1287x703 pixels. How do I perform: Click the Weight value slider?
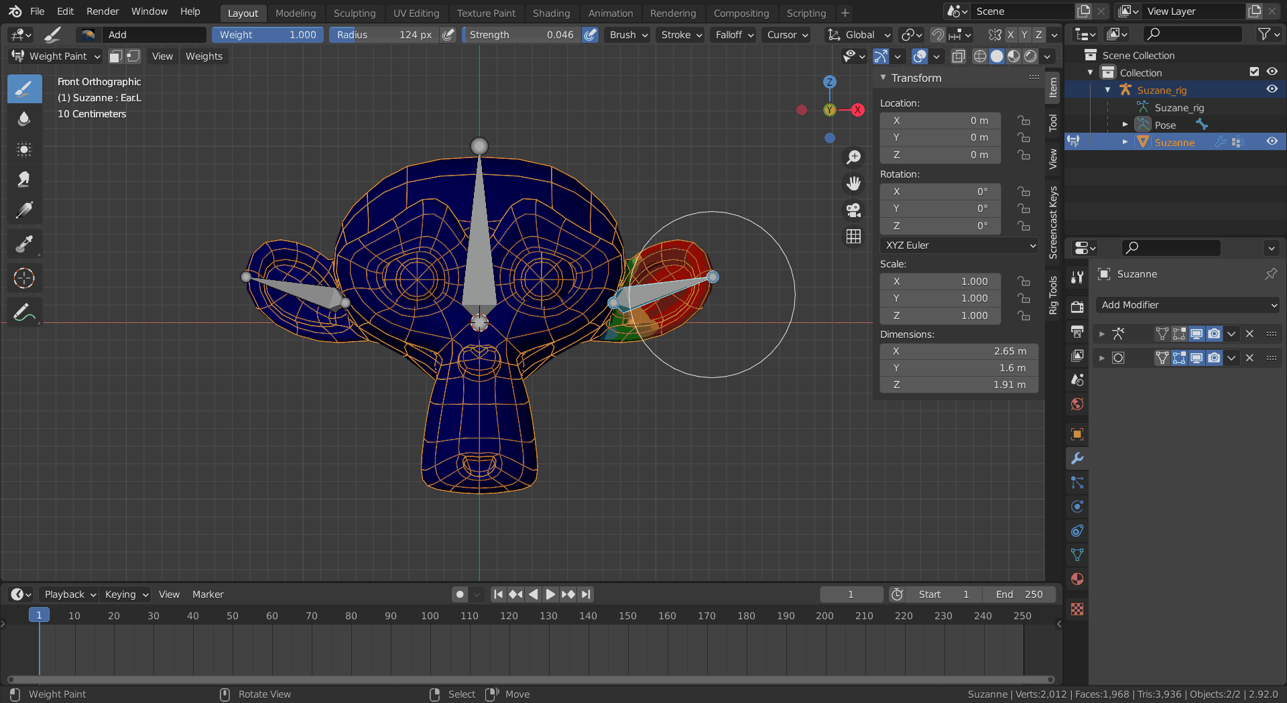pyautogui.click(x=267, y=35)
